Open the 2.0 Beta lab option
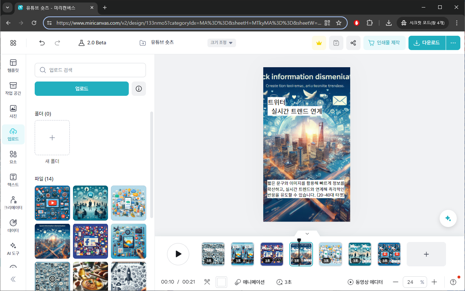The height and width of the screenshot is (291, 465). tap(92, 43)
